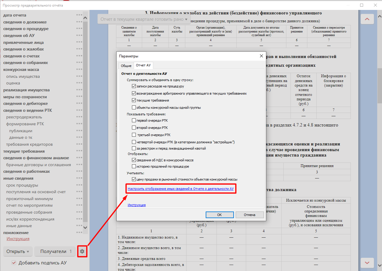Open options dots for 'текущие требования'
Screen dimensions: 382x271
click(x=79, y=151)
